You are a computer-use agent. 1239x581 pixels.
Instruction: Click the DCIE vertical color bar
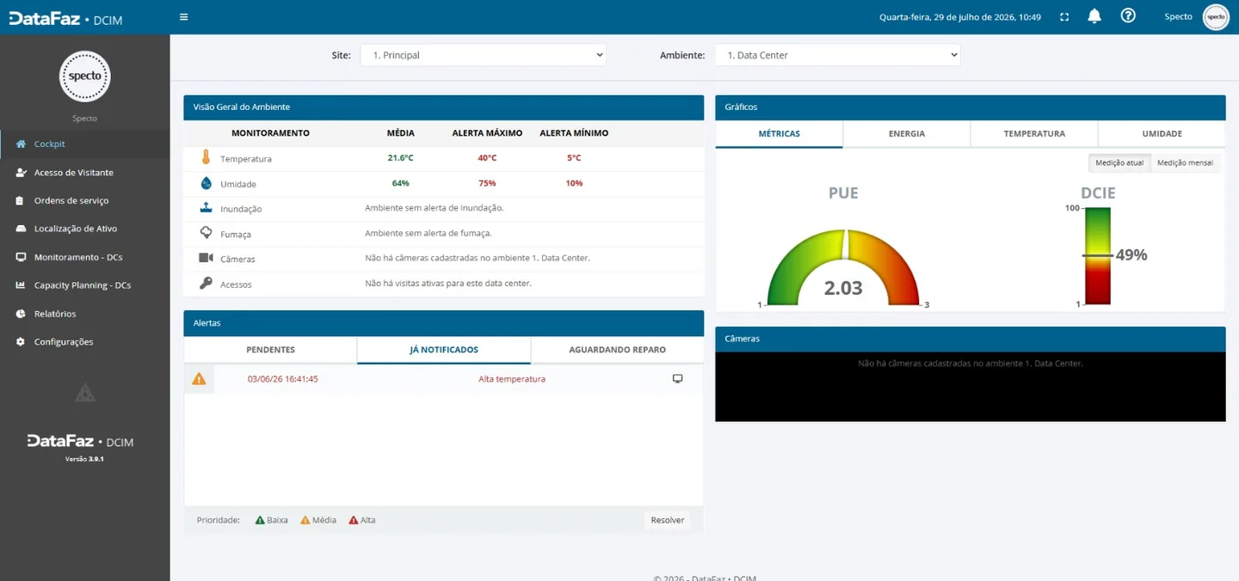pos(1097,256)
